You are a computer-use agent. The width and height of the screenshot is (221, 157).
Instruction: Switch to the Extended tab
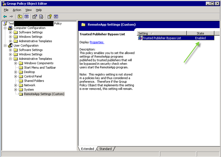point(87,149)
